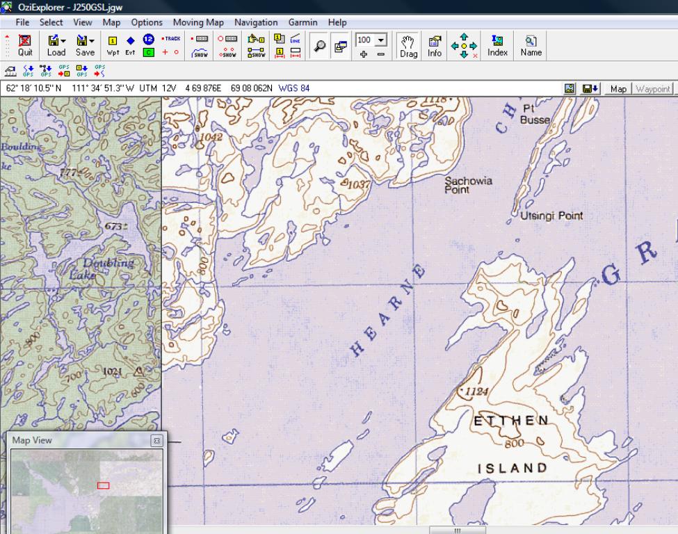Click the overlapping windows map view icon
Image resolution: width=678 pixels, height=534 pixels.
click(341, 46)
